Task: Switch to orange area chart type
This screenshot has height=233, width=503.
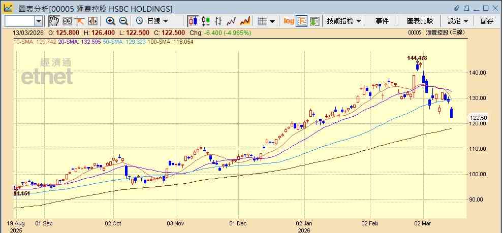Action: coord(245,21)
